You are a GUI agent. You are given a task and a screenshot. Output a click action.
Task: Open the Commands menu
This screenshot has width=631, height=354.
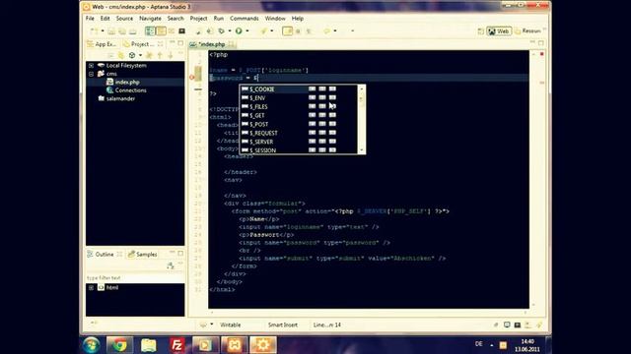point(245,19)
